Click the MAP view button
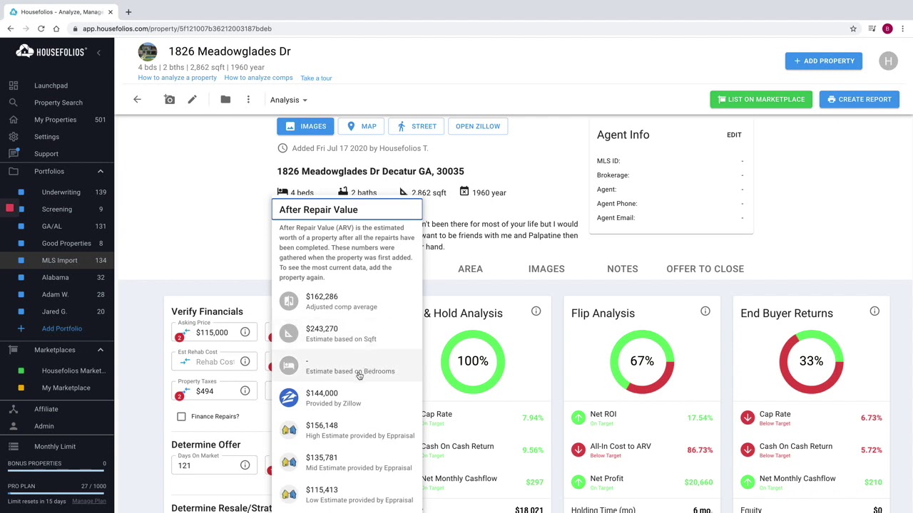This screenshot has width=913, height=513. 361,126
